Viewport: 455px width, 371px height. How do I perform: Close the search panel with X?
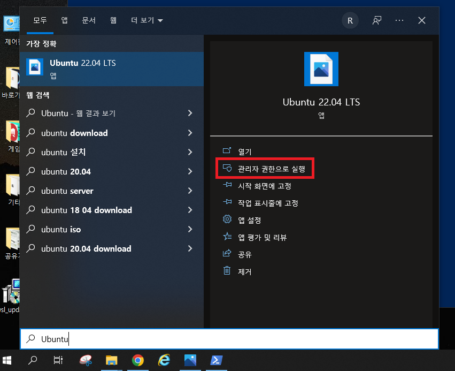[422, 20]
